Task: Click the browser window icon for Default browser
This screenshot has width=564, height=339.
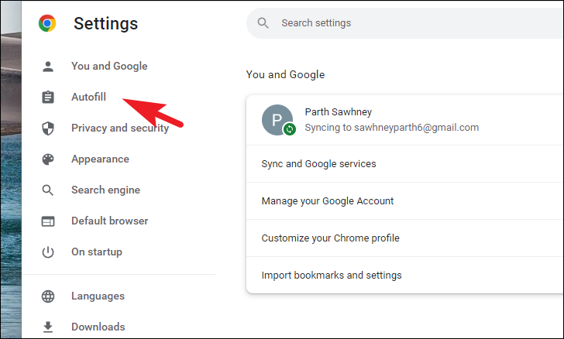Action: click(x=48, y=221)
